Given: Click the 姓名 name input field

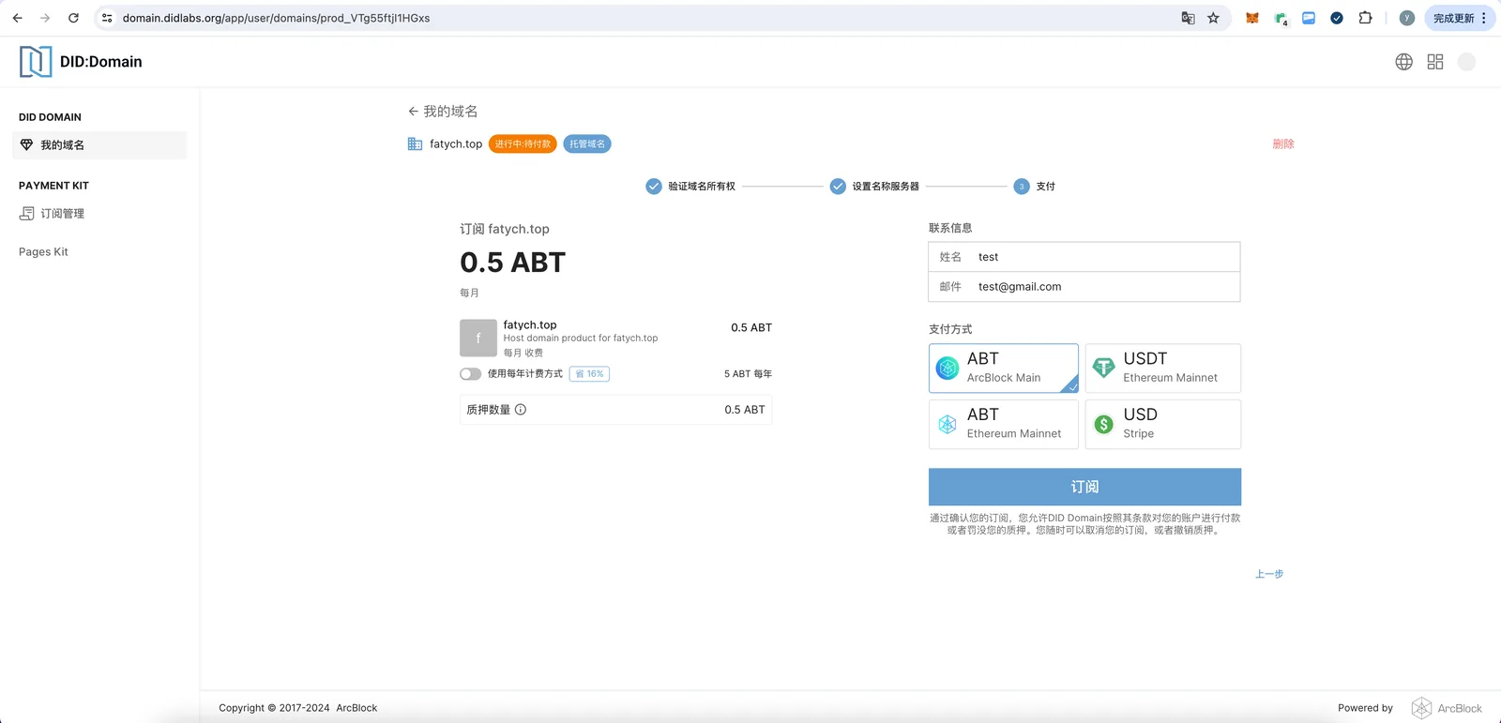Looking at the screenshot, I should 1084,257.
